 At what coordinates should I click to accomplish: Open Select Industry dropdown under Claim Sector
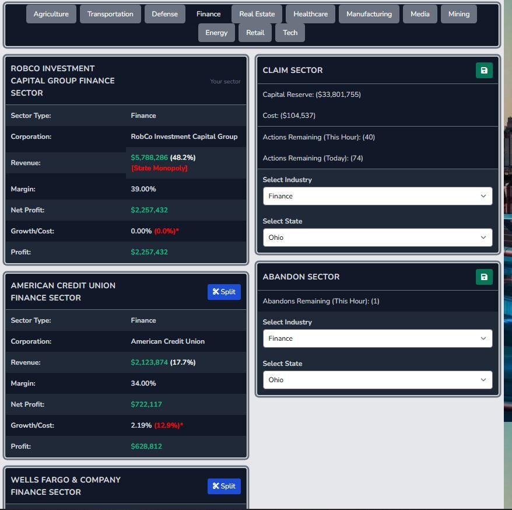pyautogui.click(x=377, y=196)
